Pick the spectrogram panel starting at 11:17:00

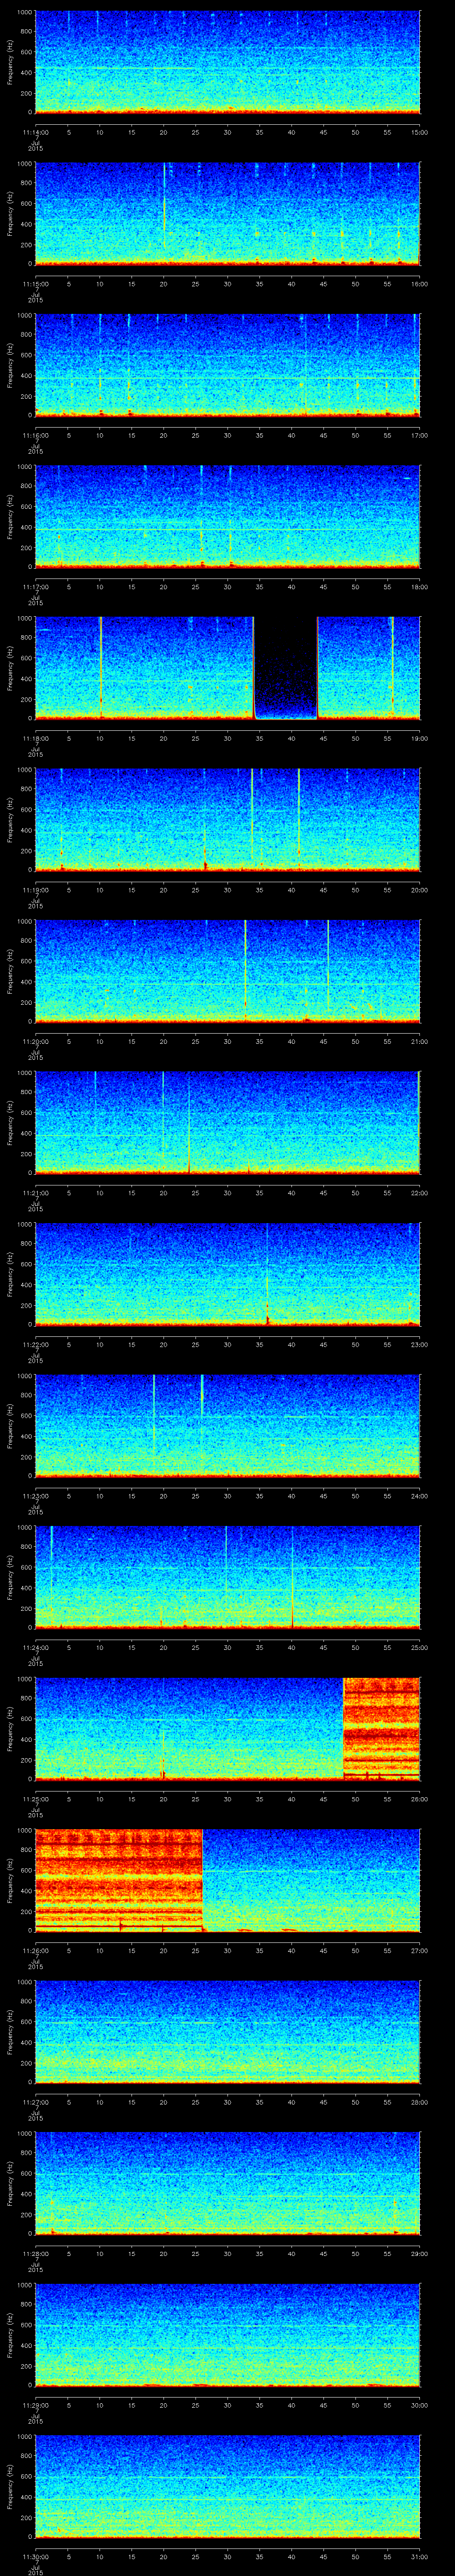pos(227,516)
